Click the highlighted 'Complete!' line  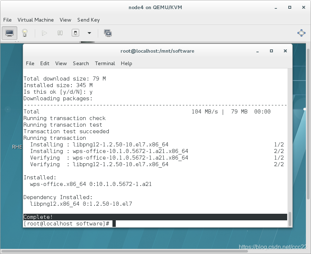[x=155, y=217]
